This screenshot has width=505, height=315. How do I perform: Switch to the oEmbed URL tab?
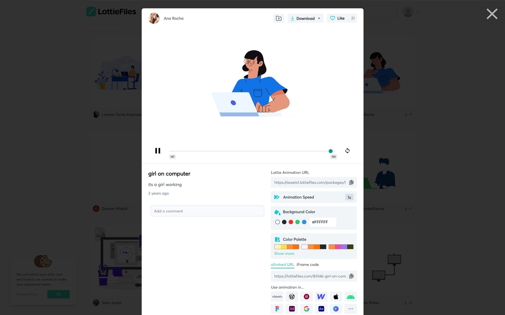tap(282, 264)
